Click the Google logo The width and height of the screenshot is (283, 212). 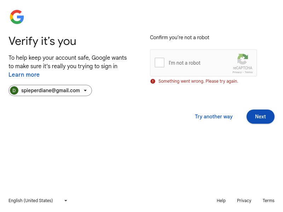click(x=17, y=17)
